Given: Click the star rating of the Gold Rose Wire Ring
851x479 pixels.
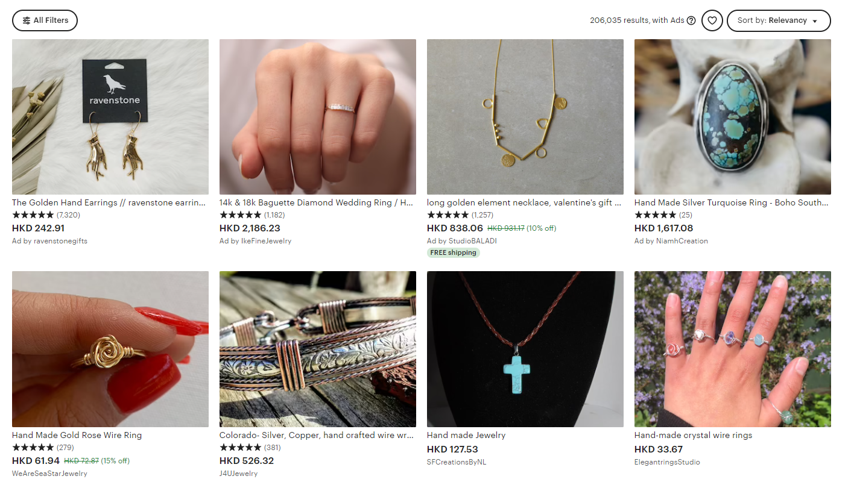Looking at the screenshot, I should pyautogui.click(x=33, y=448).
